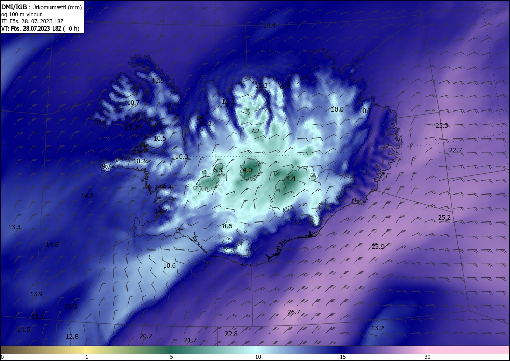Click the legend tick label '5'
This screenshot has width=510, height=361.
pyautogui.click(x=171, y=357)
